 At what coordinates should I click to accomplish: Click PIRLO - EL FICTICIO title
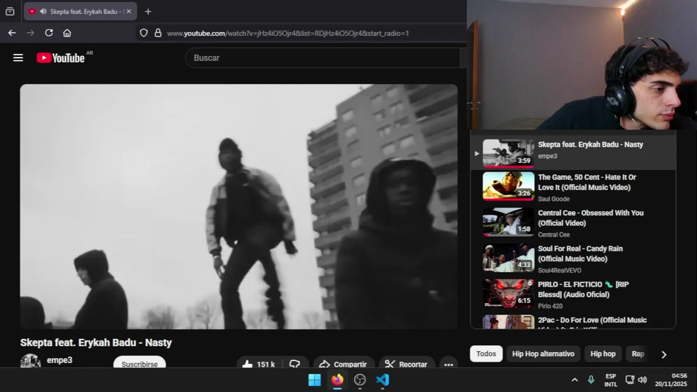tap(583, 289)
